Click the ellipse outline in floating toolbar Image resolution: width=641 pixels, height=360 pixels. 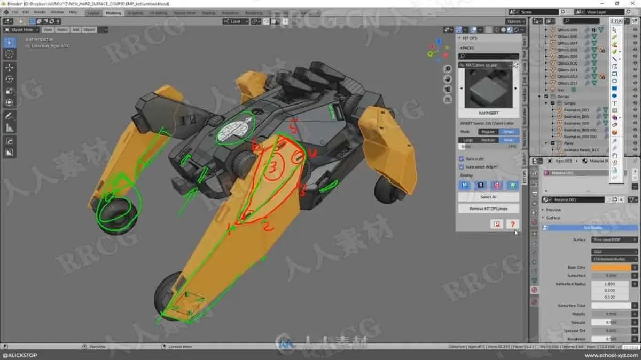pos(615,81)
